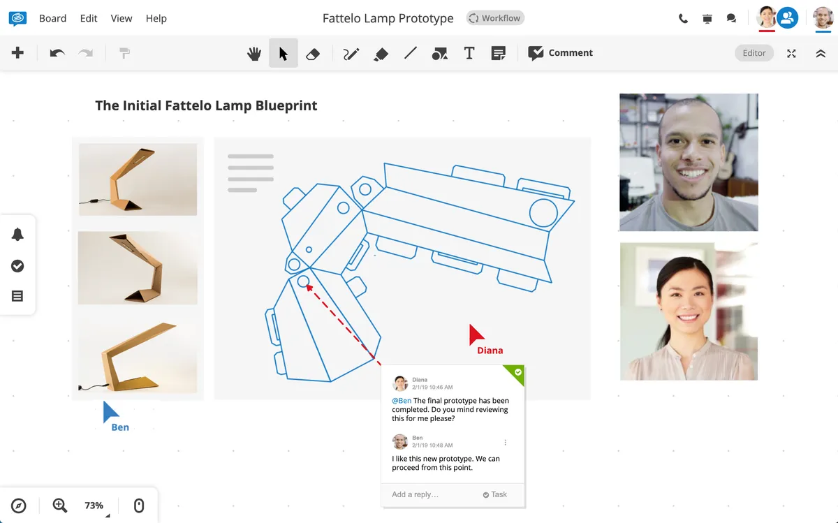Select the top lamp photo

click(138, 179)
